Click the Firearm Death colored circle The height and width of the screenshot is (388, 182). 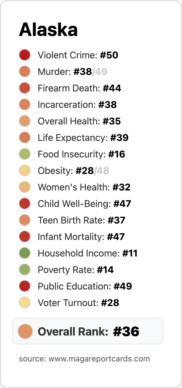coord(25,88)
